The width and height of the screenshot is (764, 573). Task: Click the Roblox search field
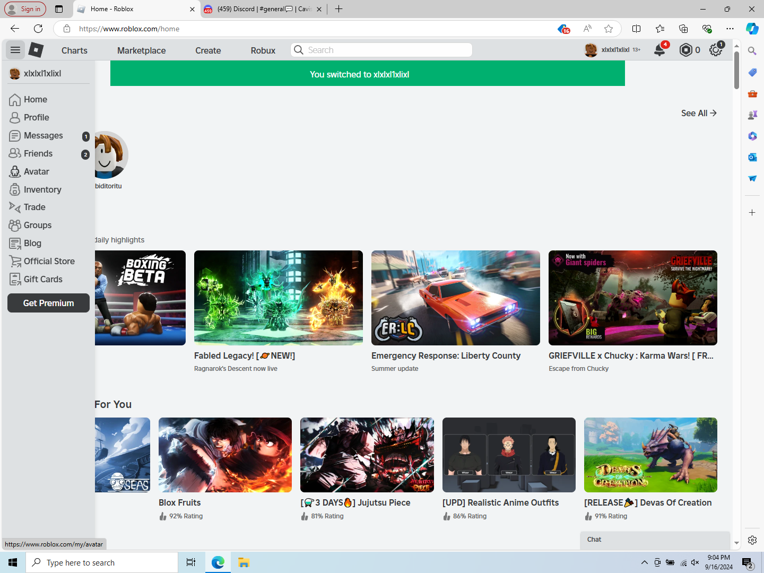tap(381, 50)
